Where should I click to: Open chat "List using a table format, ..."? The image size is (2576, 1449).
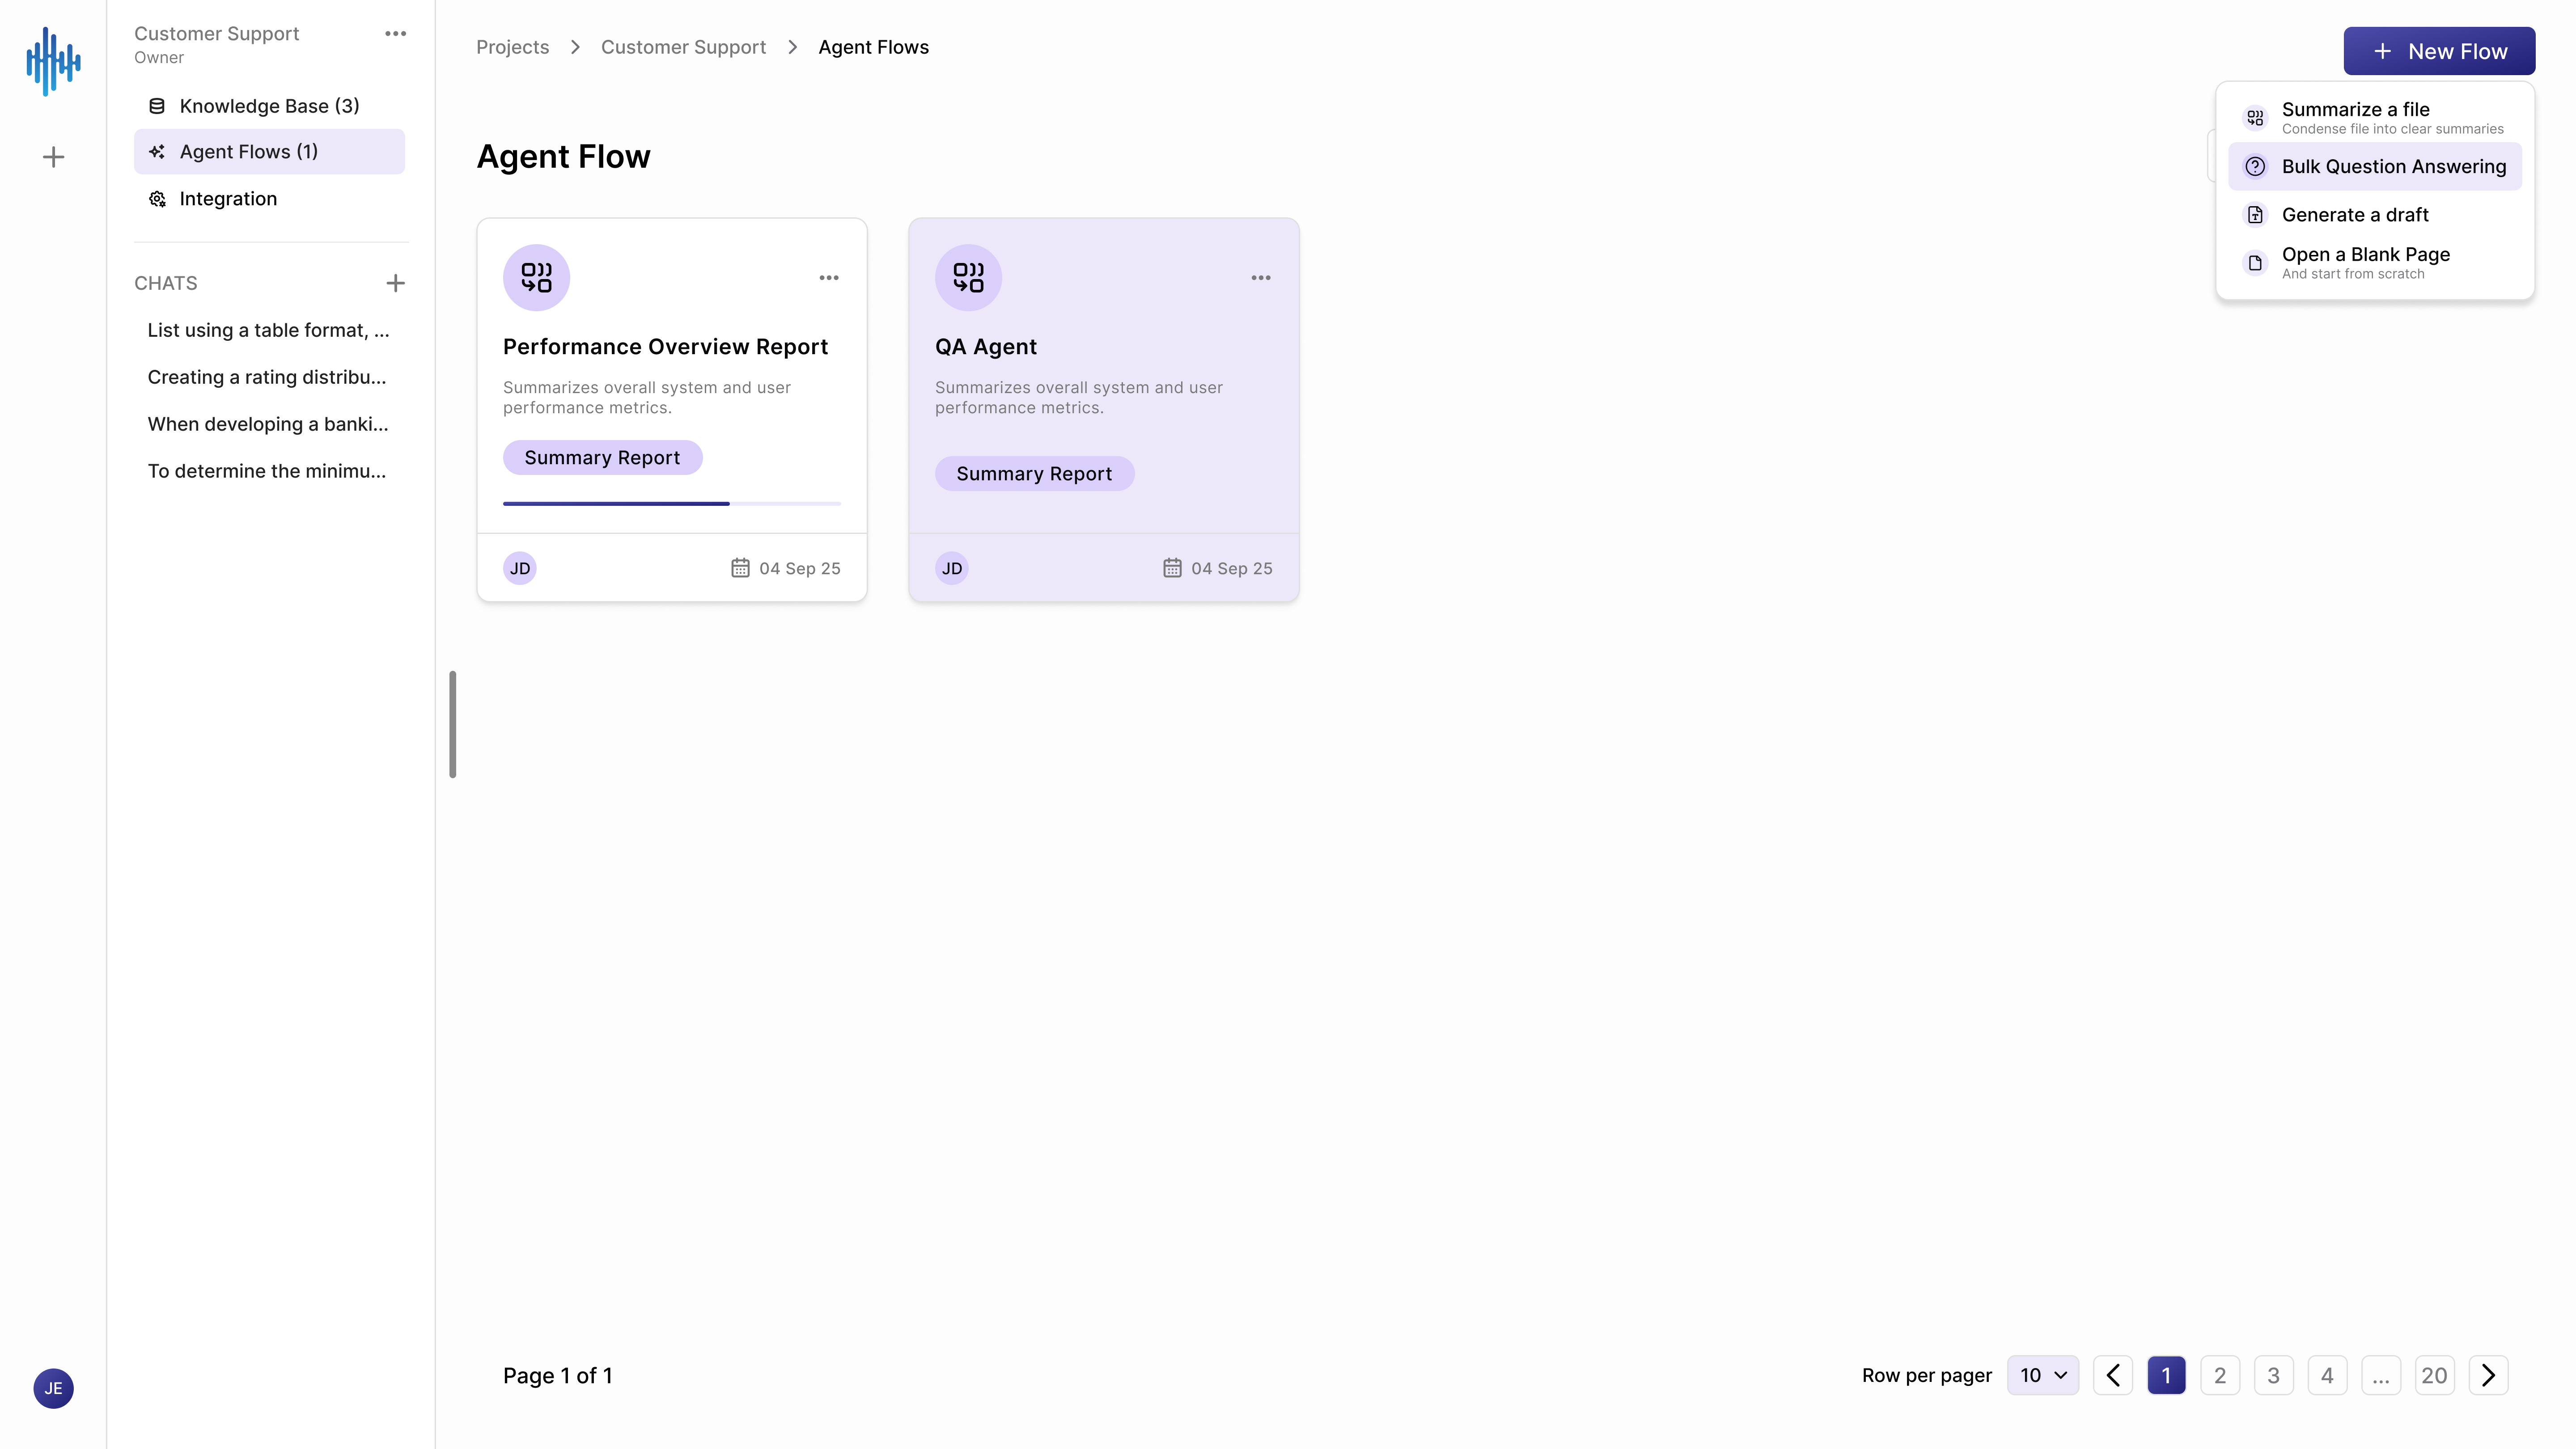(x=268, y=331)
